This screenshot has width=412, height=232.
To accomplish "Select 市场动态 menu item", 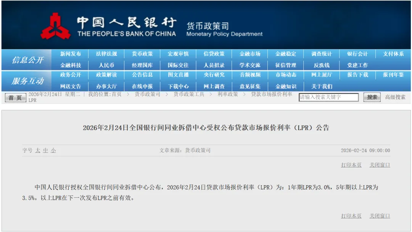I will [x=286, y=75].
